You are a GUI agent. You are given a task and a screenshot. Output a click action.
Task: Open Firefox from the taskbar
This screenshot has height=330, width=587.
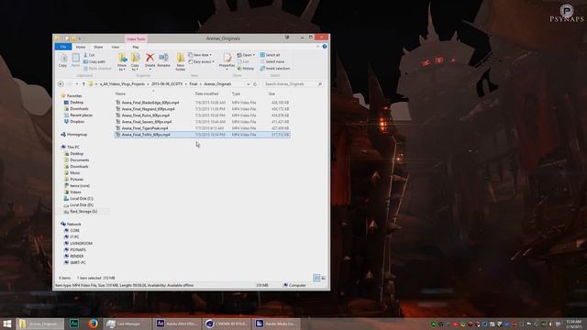94,324
